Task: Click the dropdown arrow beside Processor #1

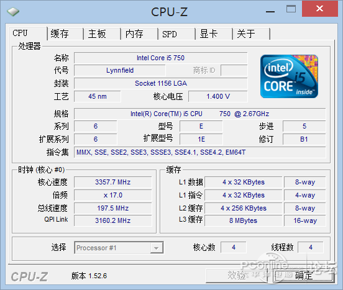Action: tap(157, 248)
